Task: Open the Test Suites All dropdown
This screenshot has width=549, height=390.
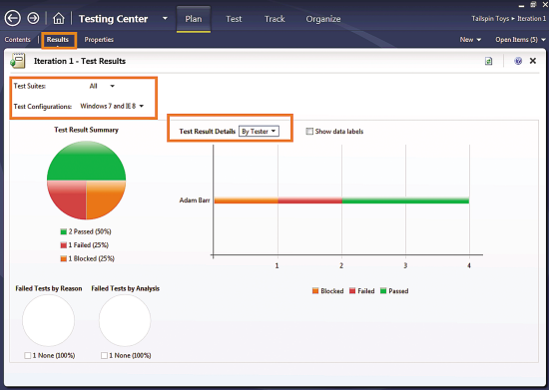Action: 102,86
